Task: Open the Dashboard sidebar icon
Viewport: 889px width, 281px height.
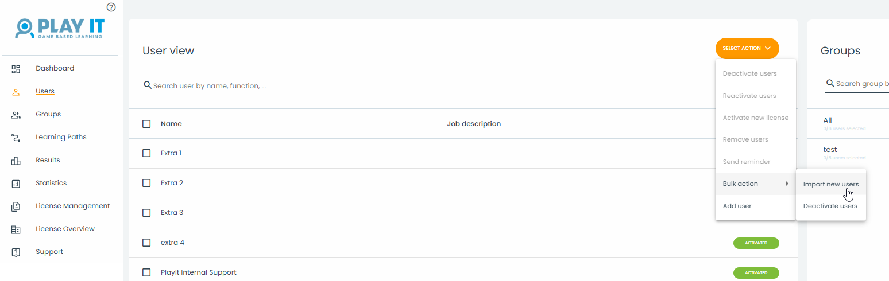Action: tap(16, 69)
